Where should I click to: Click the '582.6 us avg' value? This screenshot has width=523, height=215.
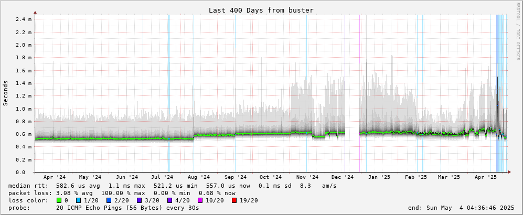79,186
